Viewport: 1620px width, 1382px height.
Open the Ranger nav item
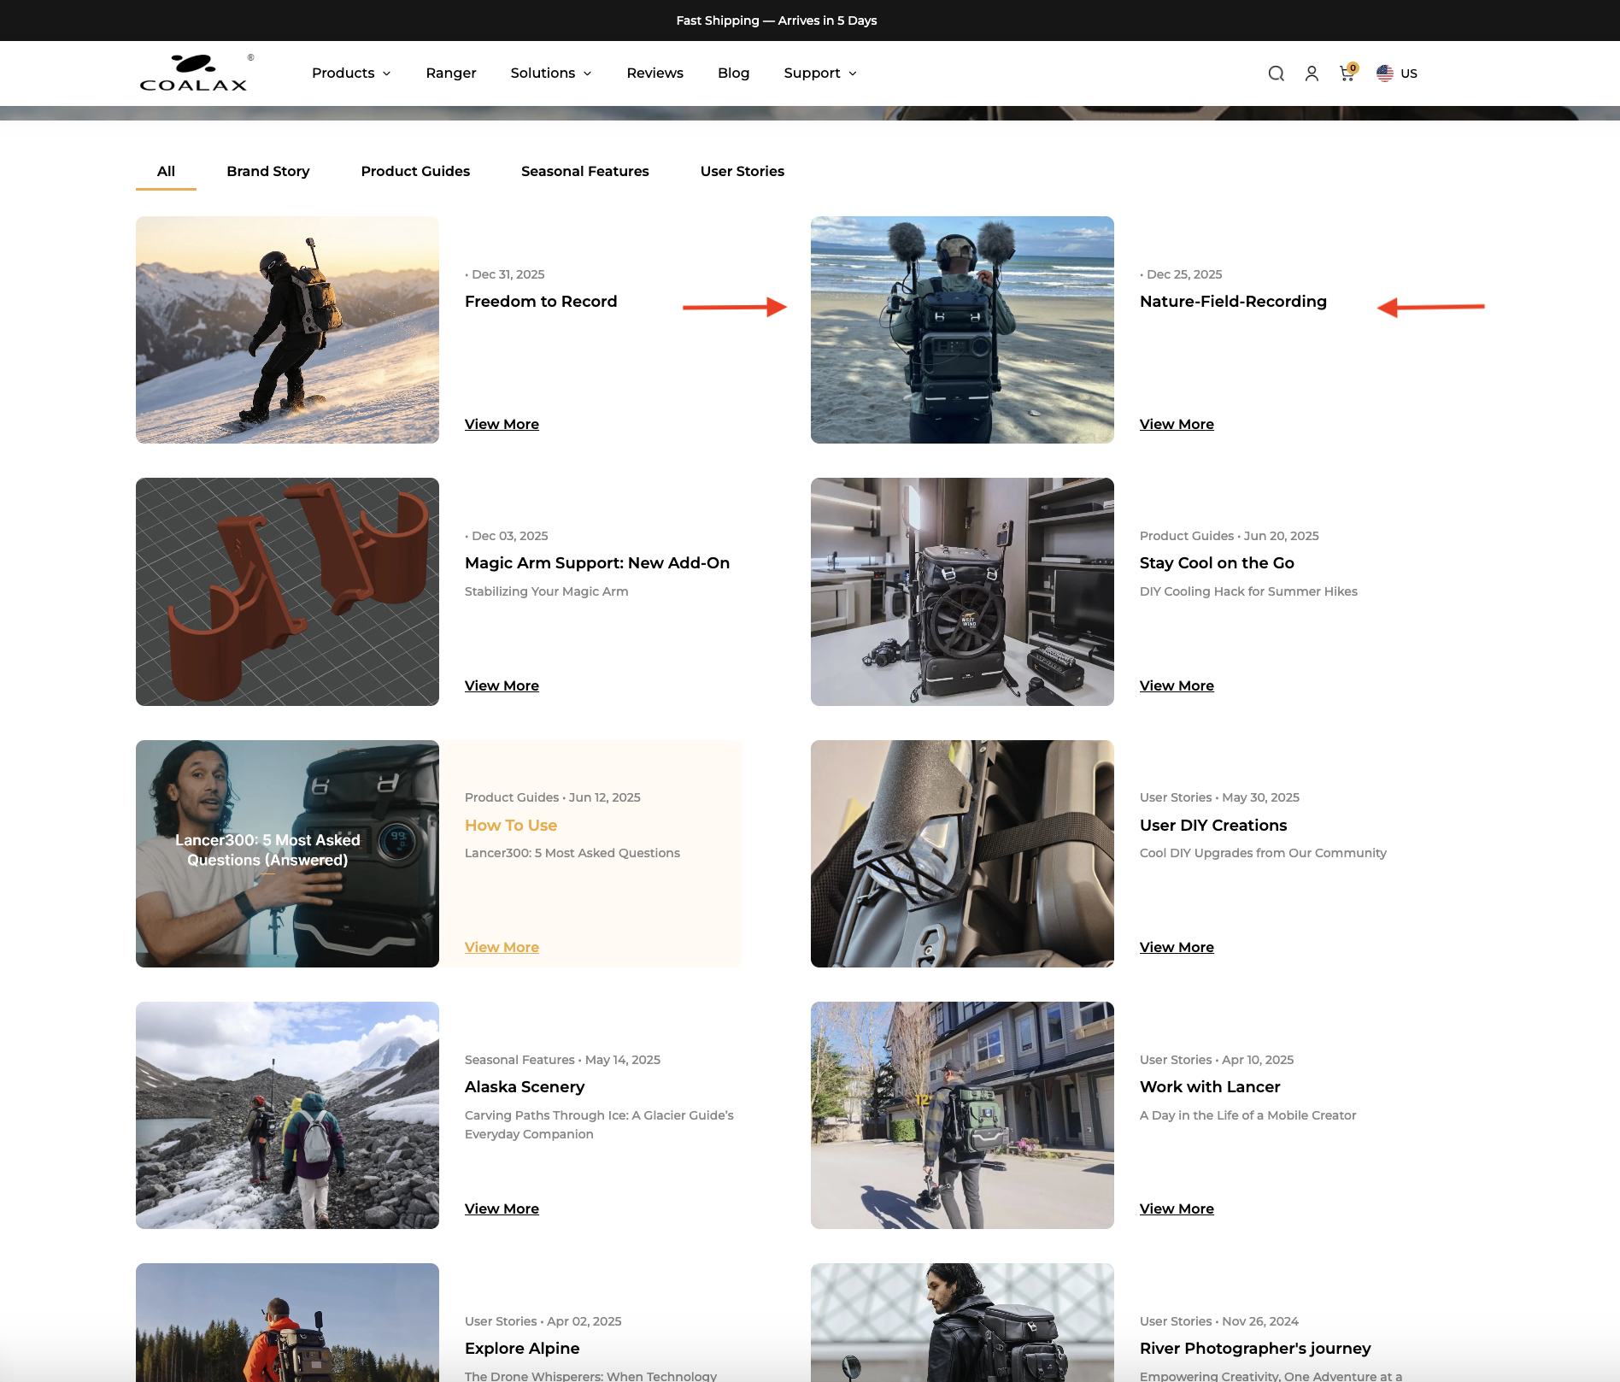[451, 74]
